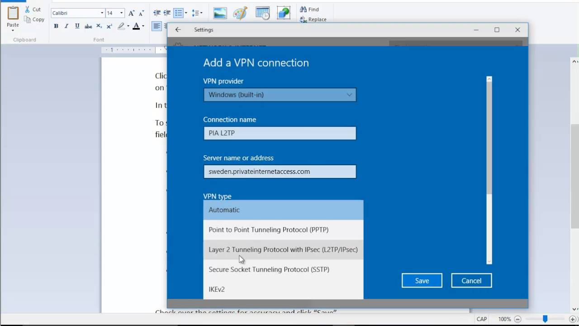Click the Save button
Screen dimensions: 579x326
(x=422, y=281)
